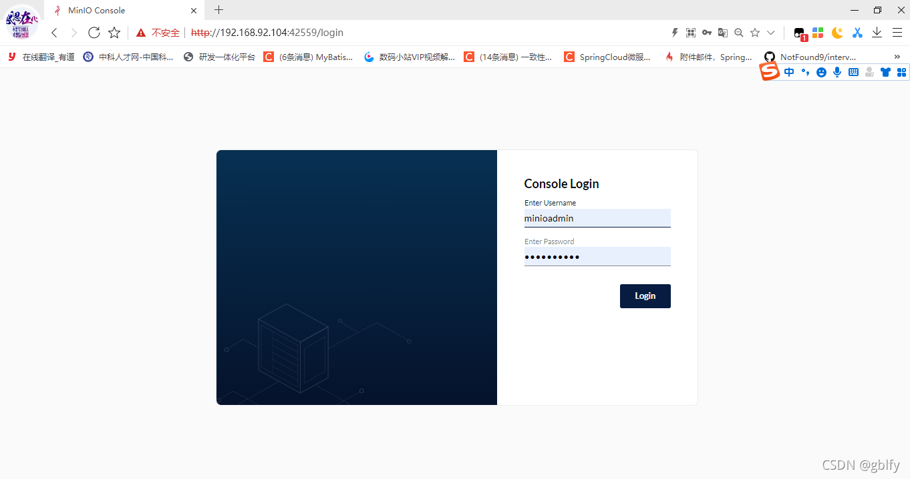Minimize the browser window

(x=855, y=10)
